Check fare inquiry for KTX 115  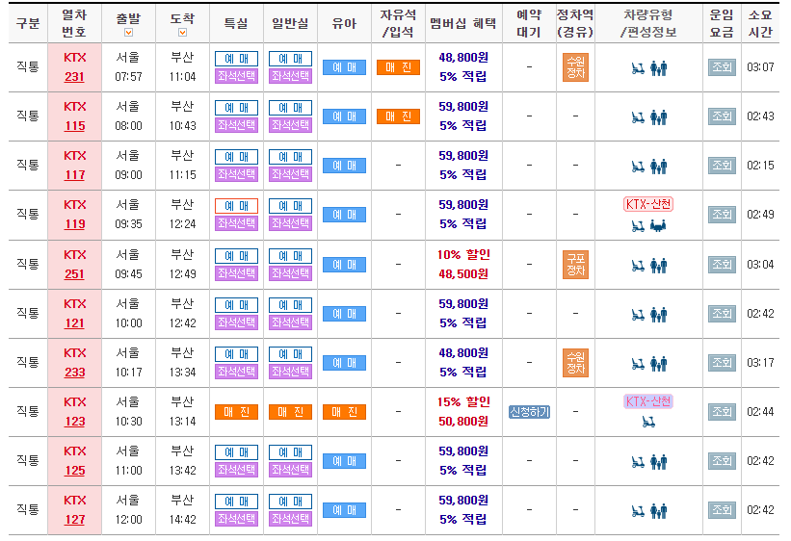point(722,116)
